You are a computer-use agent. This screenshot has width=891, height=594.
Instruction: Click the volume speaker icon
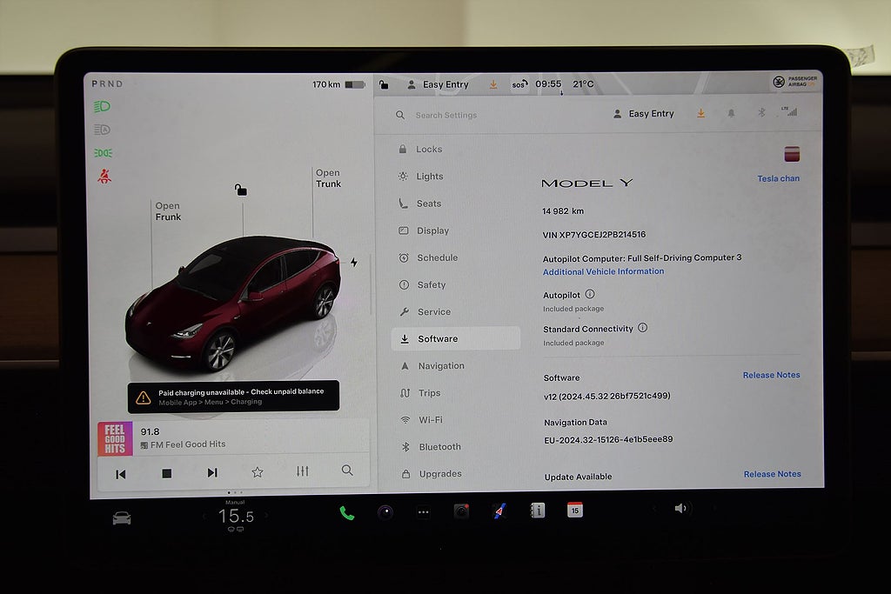click(680, 509)
